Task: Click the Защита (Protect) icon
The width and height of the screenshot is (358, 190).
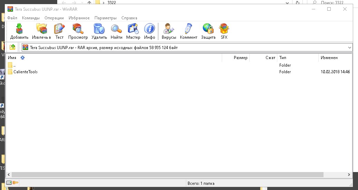Action: click(x=208, y=29)
